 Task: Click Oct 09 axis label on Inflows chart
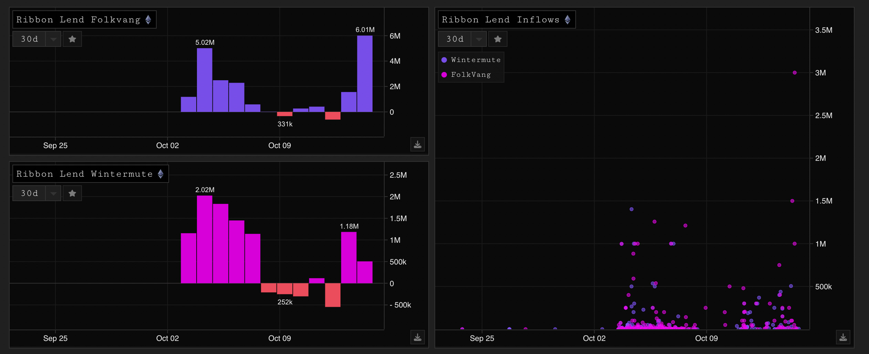click(706, 338)
